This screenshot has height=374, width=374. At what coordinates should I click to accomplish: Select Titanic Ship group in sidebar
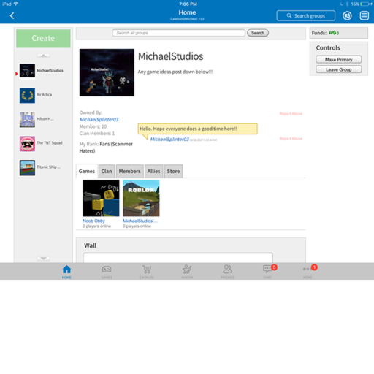click(x=40, y=167)
